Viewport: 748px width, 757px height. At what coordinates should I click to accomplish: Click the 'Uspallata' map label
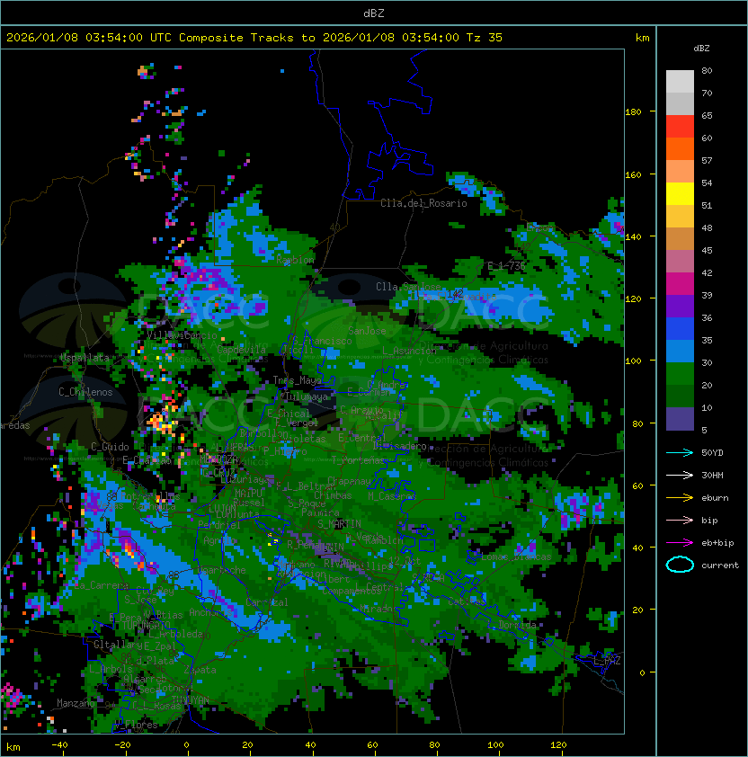pyautogui.click(x=85, y=358)
